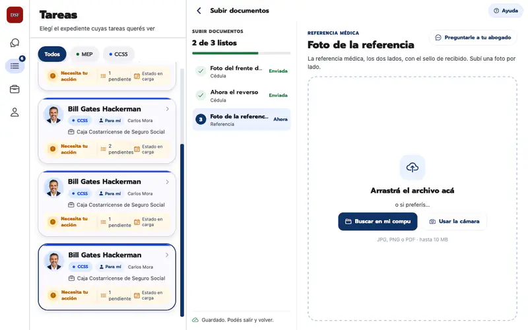Open the user profile sidebar icon
528x330 pixels.
(15, 112)
